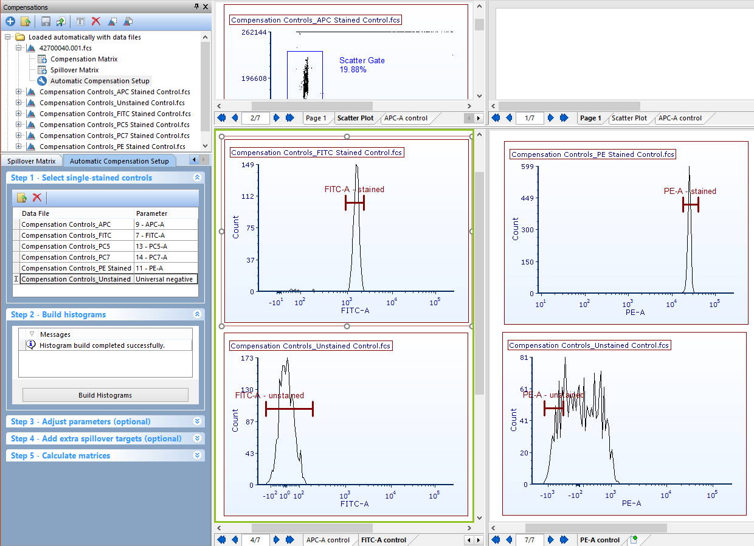Switch to the Spillover Matrix tab

31,161
